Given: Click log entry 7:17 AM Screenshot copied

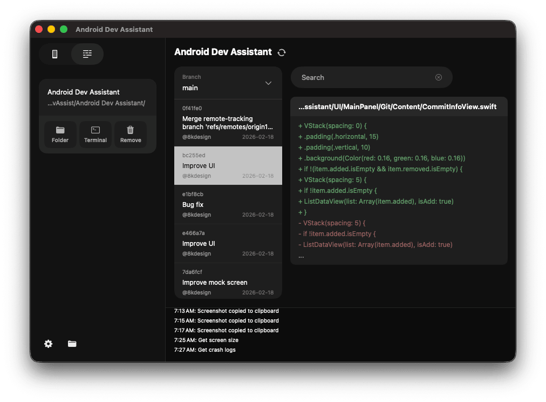Looking at the screenshot, I should [227, 330].
